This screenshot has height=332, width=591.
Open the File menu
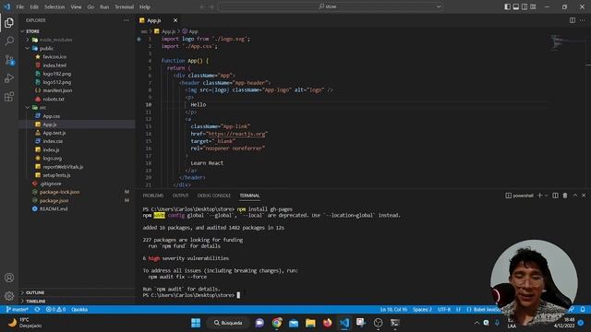pyautogui.click(x=20, y=6)
